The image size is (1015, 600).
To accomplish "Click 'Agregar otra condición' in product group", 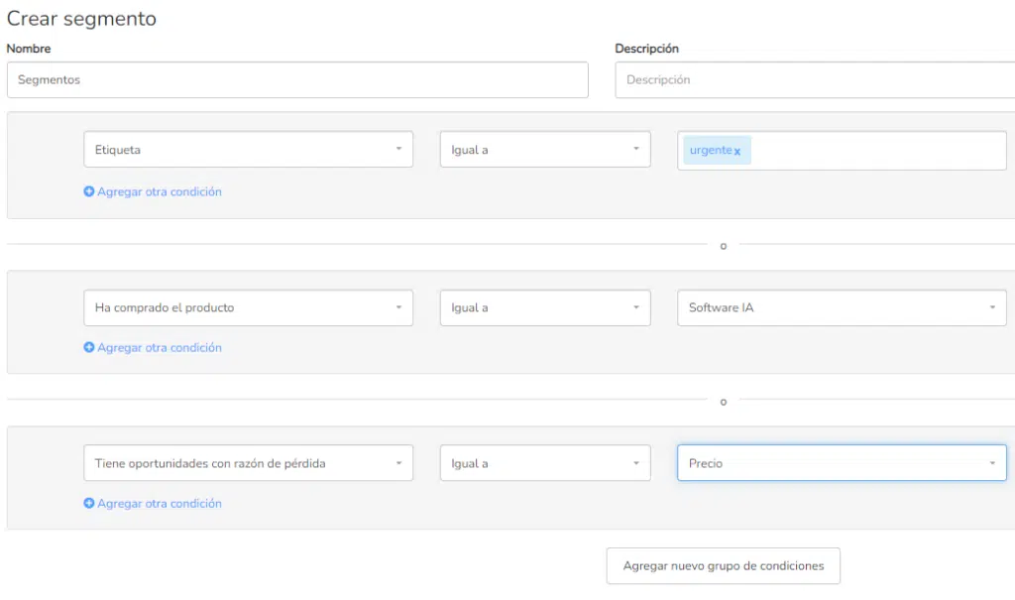I will [160, 347].
